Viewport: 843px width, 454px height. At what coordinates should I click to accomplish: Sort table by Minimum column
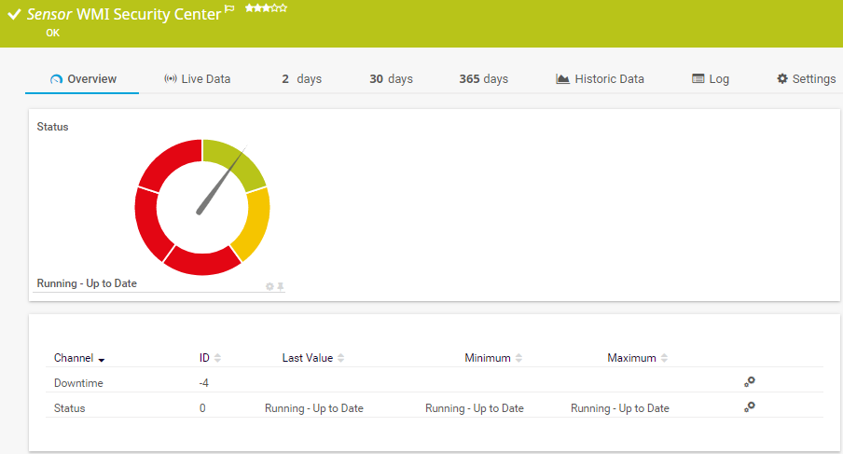pos(518,358)
